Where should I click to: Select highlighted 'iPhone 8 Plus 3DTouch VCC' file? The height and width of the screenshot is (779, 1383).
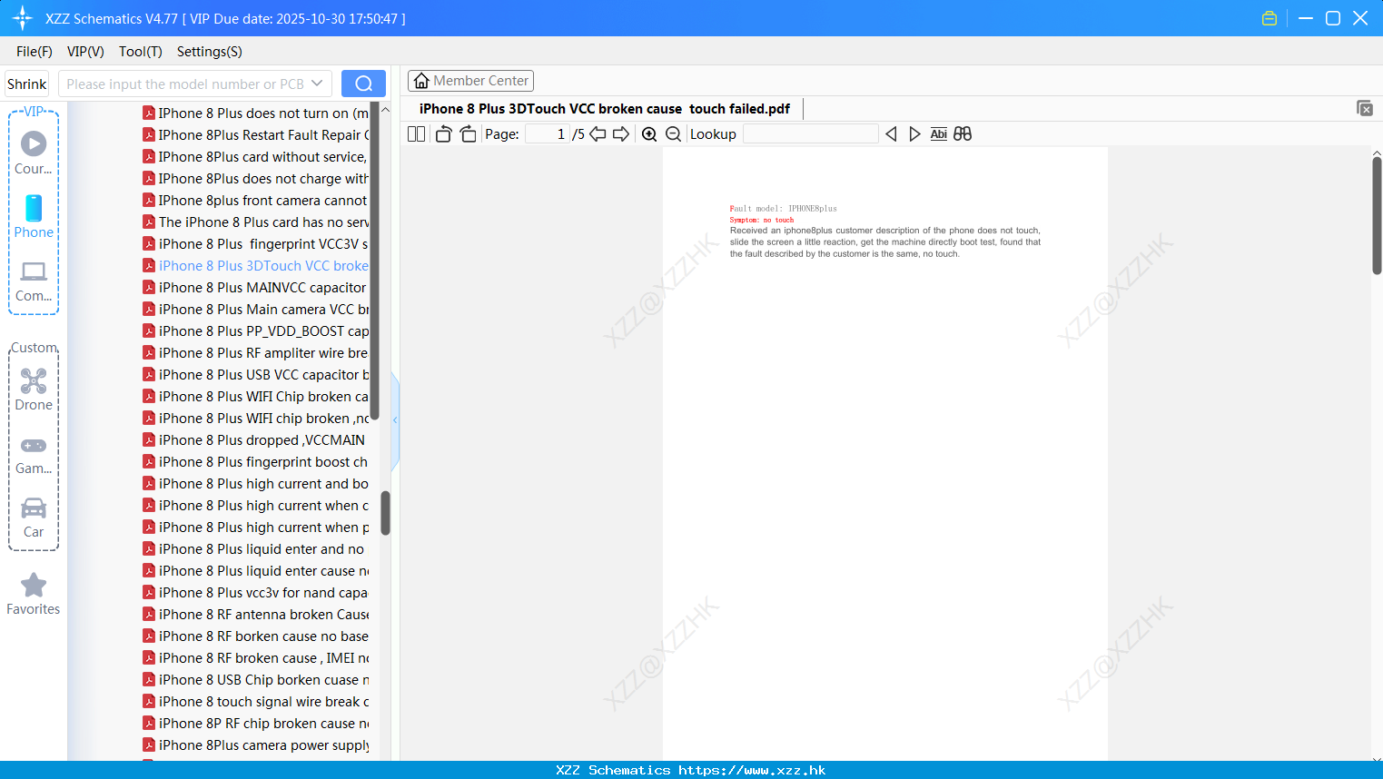coord(255,266)
